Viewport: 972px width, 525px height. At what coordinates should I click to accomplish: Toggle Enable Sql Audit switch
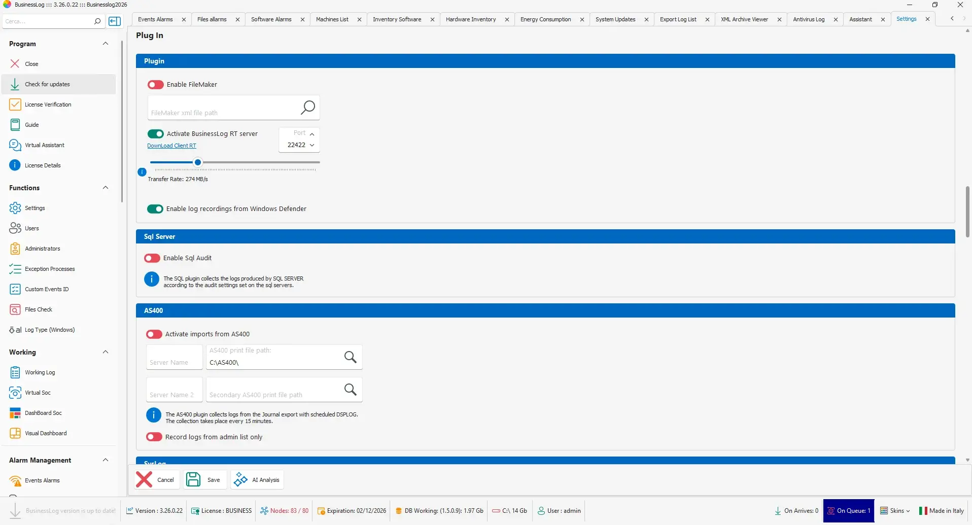pyautogui.click(x=152, y=258)
